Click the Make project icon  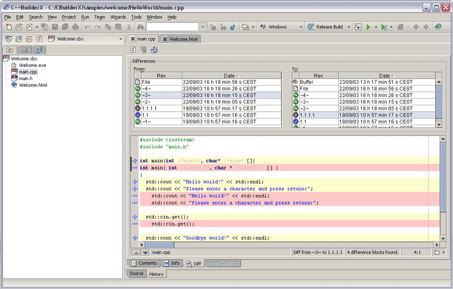point(358,27)
